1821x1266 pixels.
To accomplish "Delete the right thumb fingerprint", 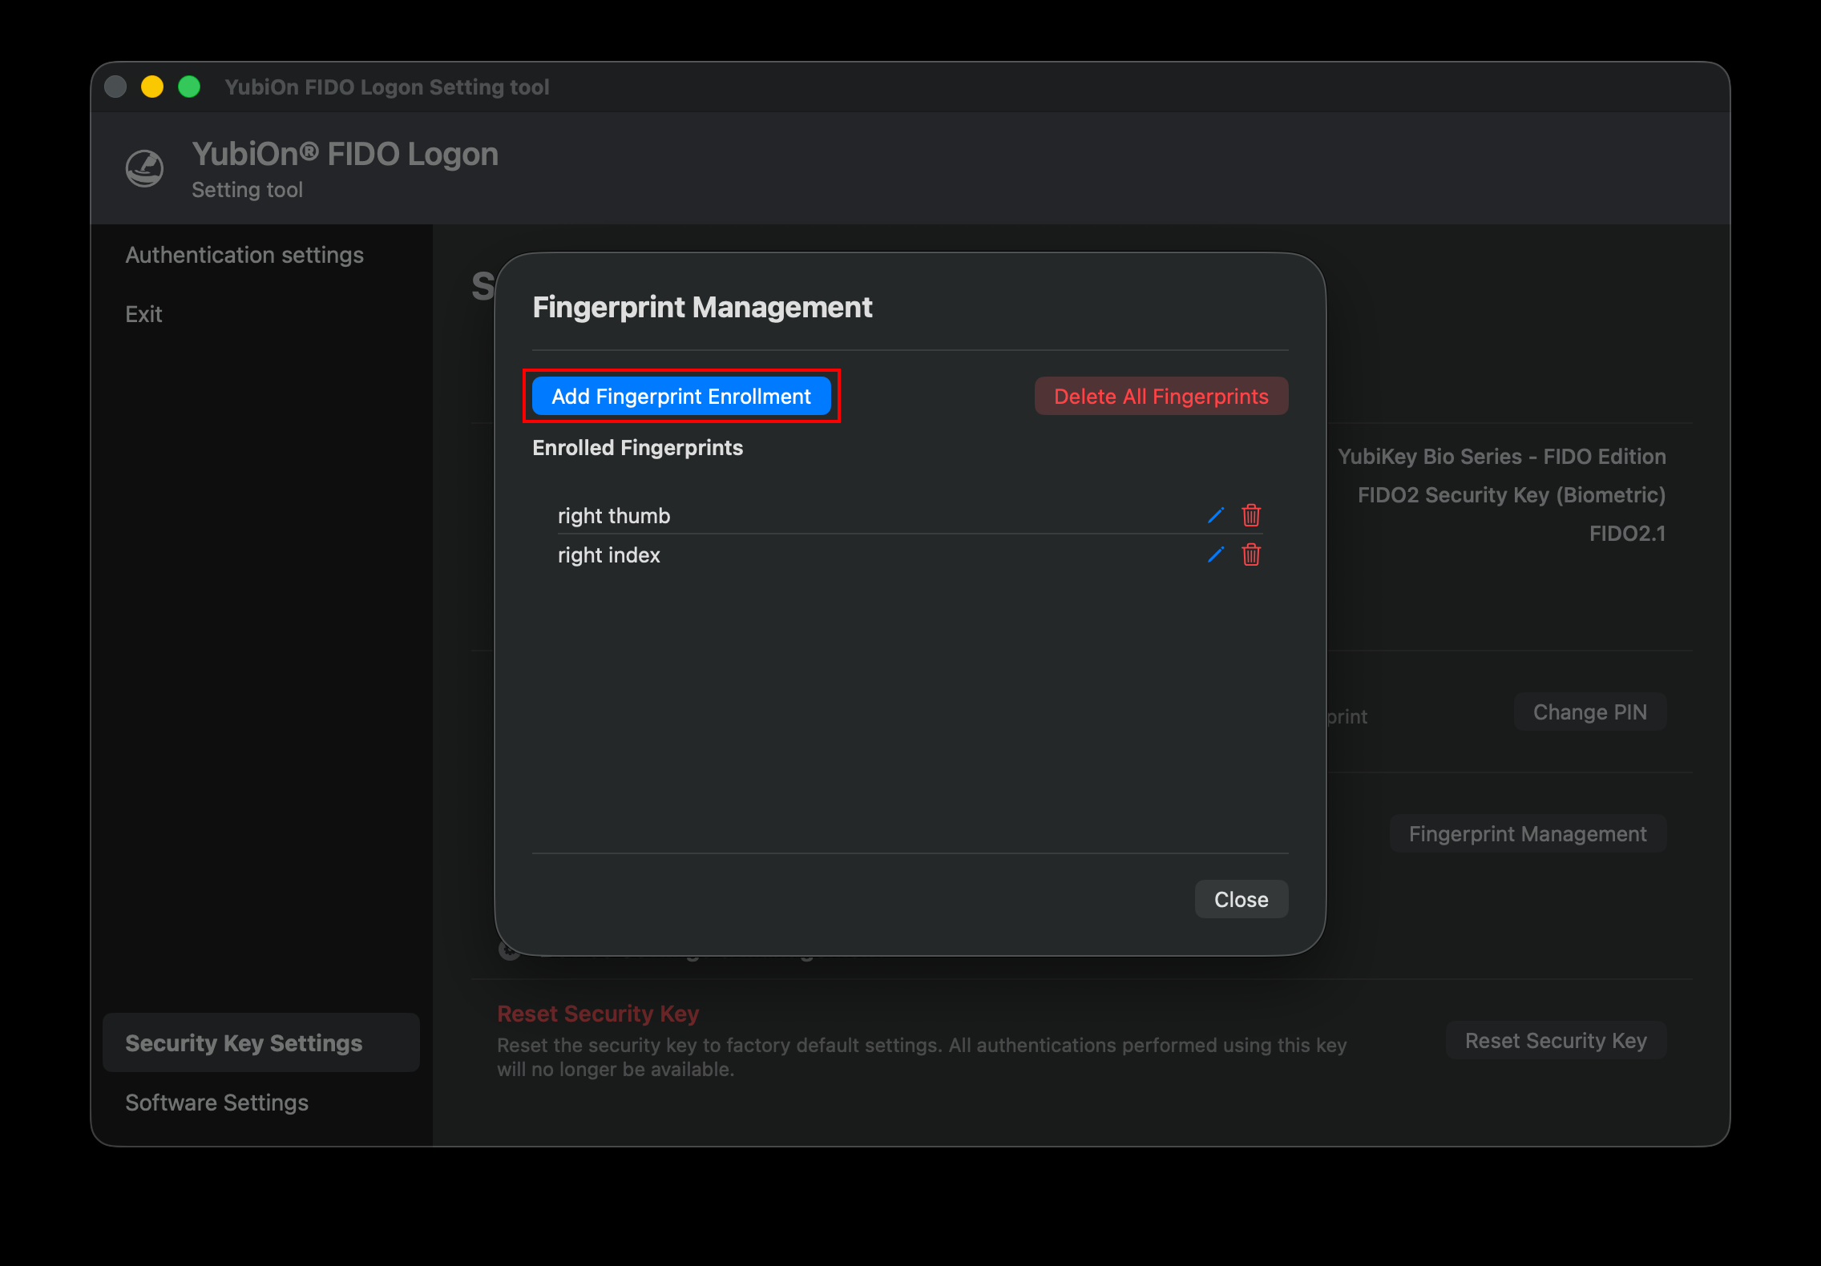I will [1251, 515].
